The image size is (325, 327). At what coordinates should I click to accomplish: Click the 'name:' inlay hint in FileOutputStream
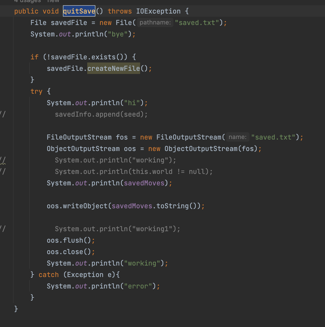pos(237,137)
